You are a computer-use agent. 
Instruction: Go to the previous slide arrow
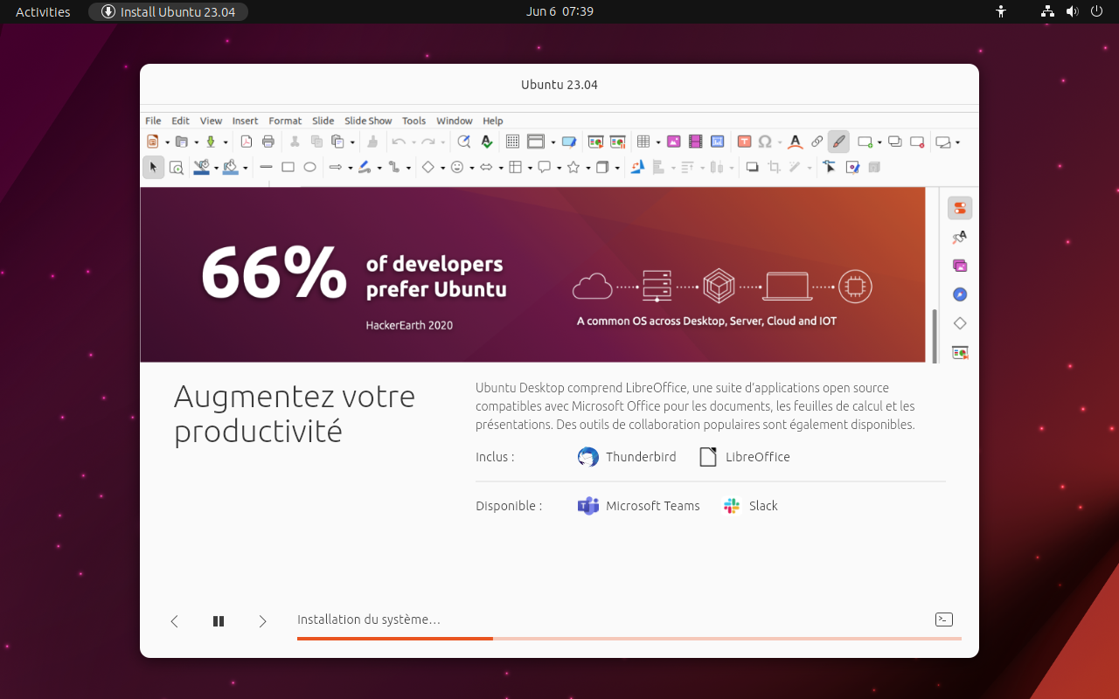tap(174, 621)
